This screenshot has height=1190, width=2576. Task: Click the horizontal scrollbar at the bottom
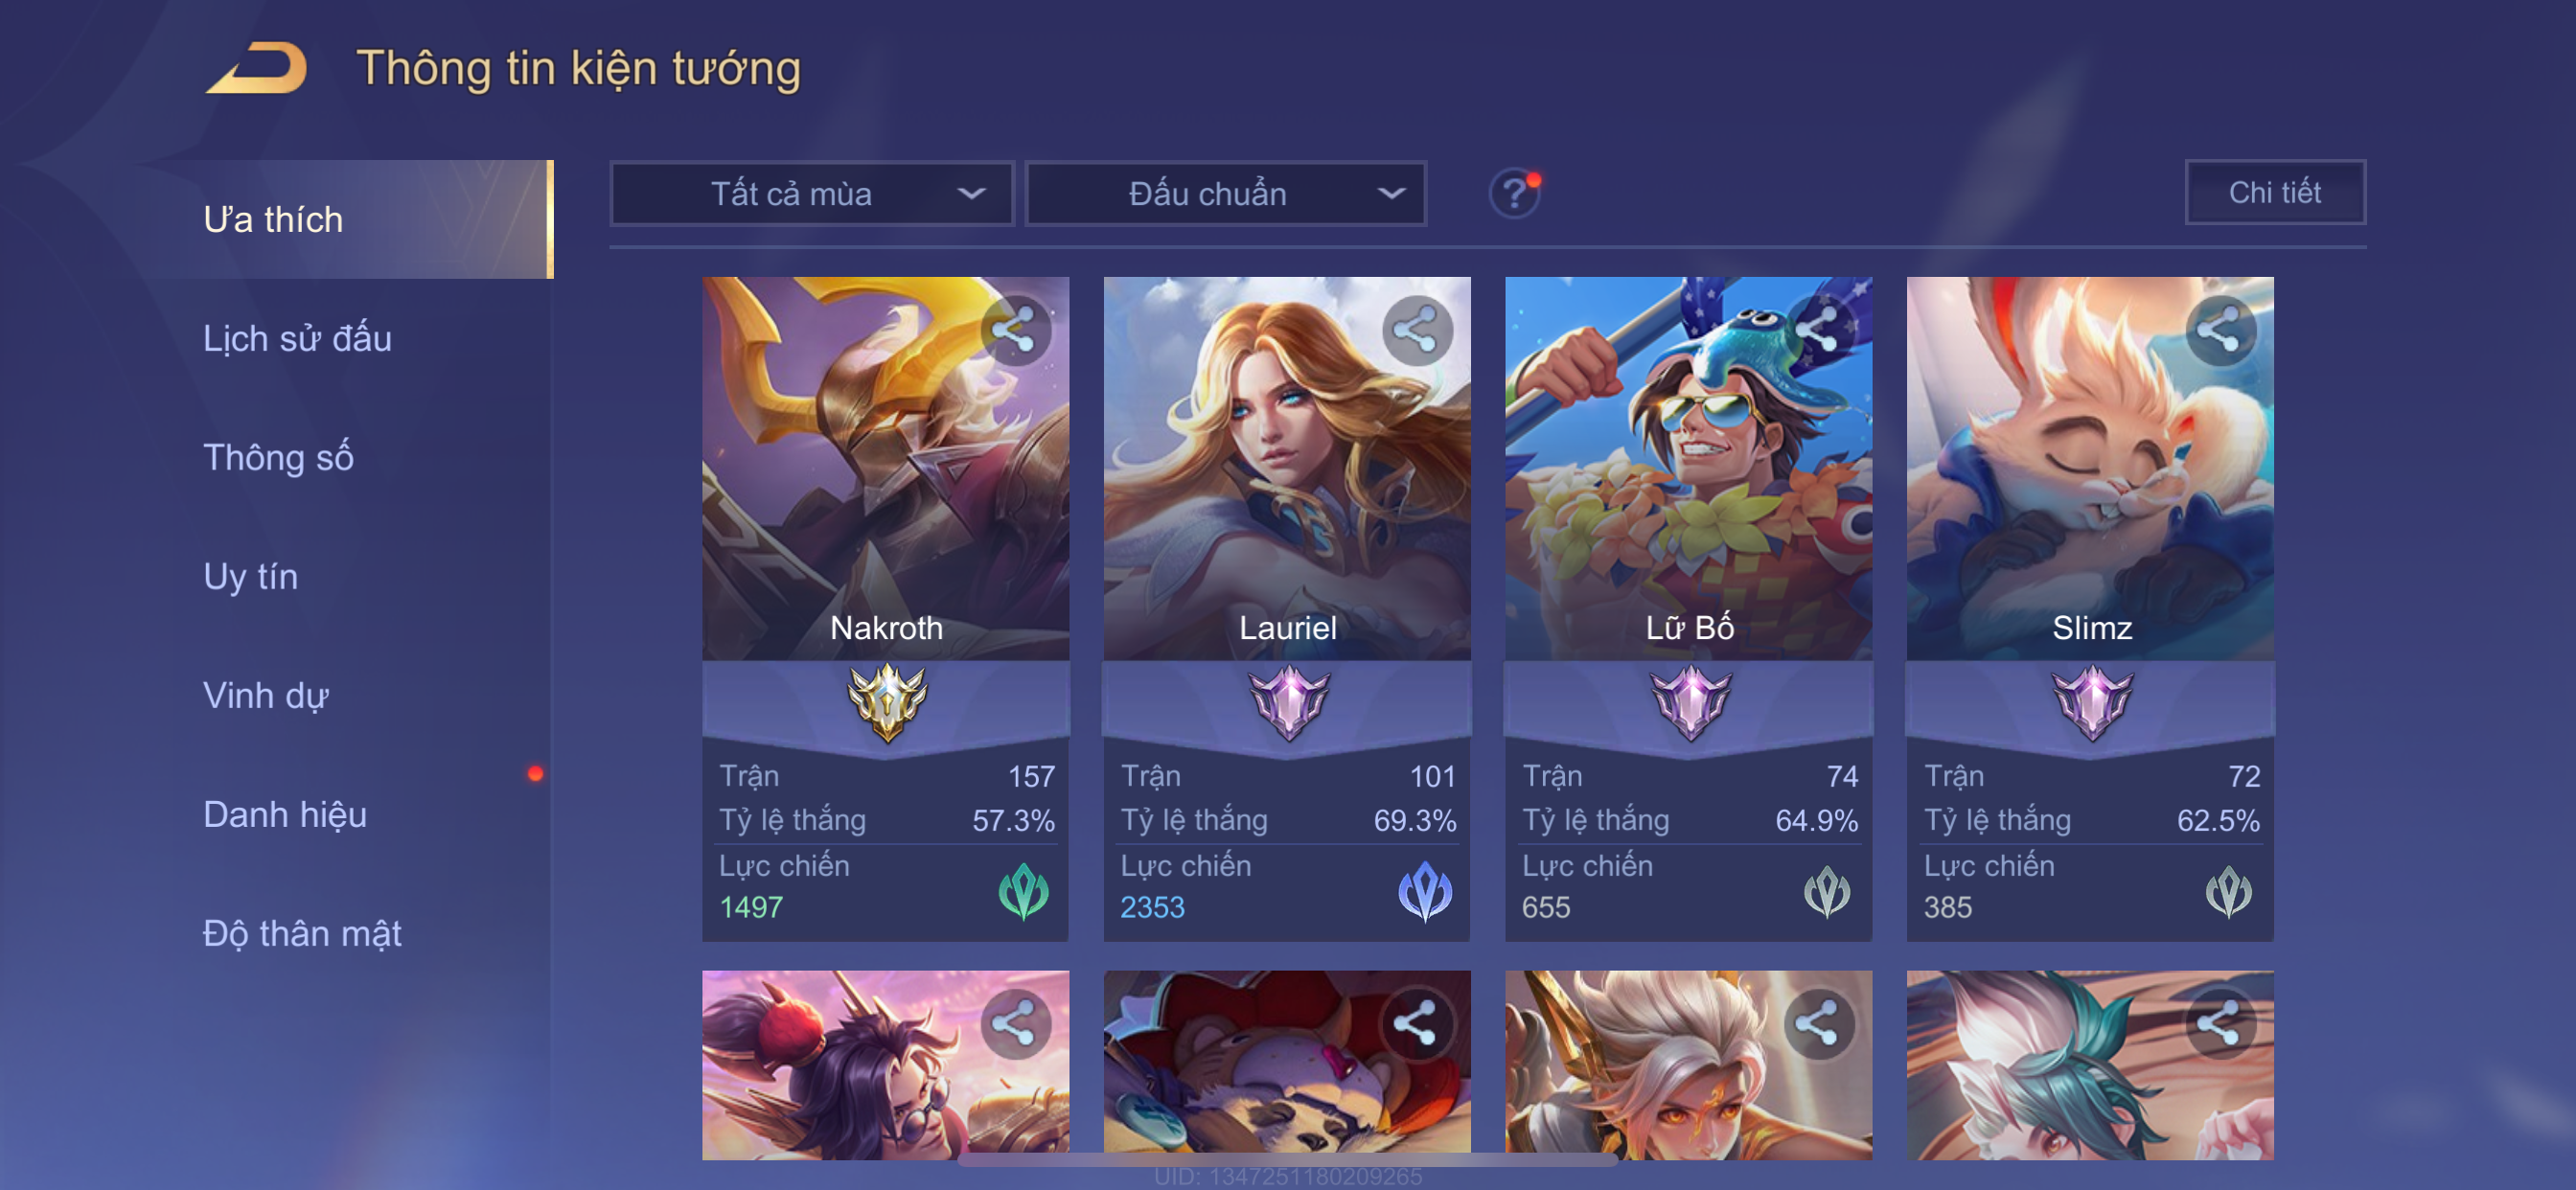[x=1288, y=1160]
